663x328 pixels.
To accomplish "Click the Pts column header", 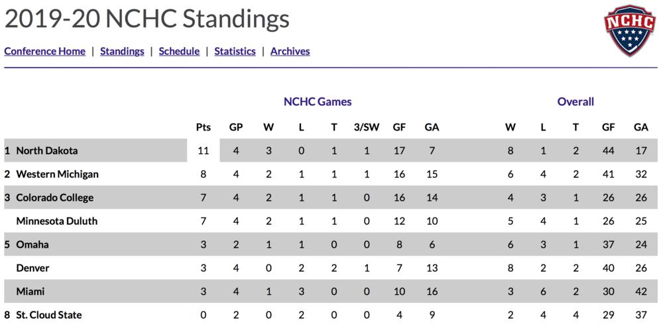I will click(x=203, y=127).
